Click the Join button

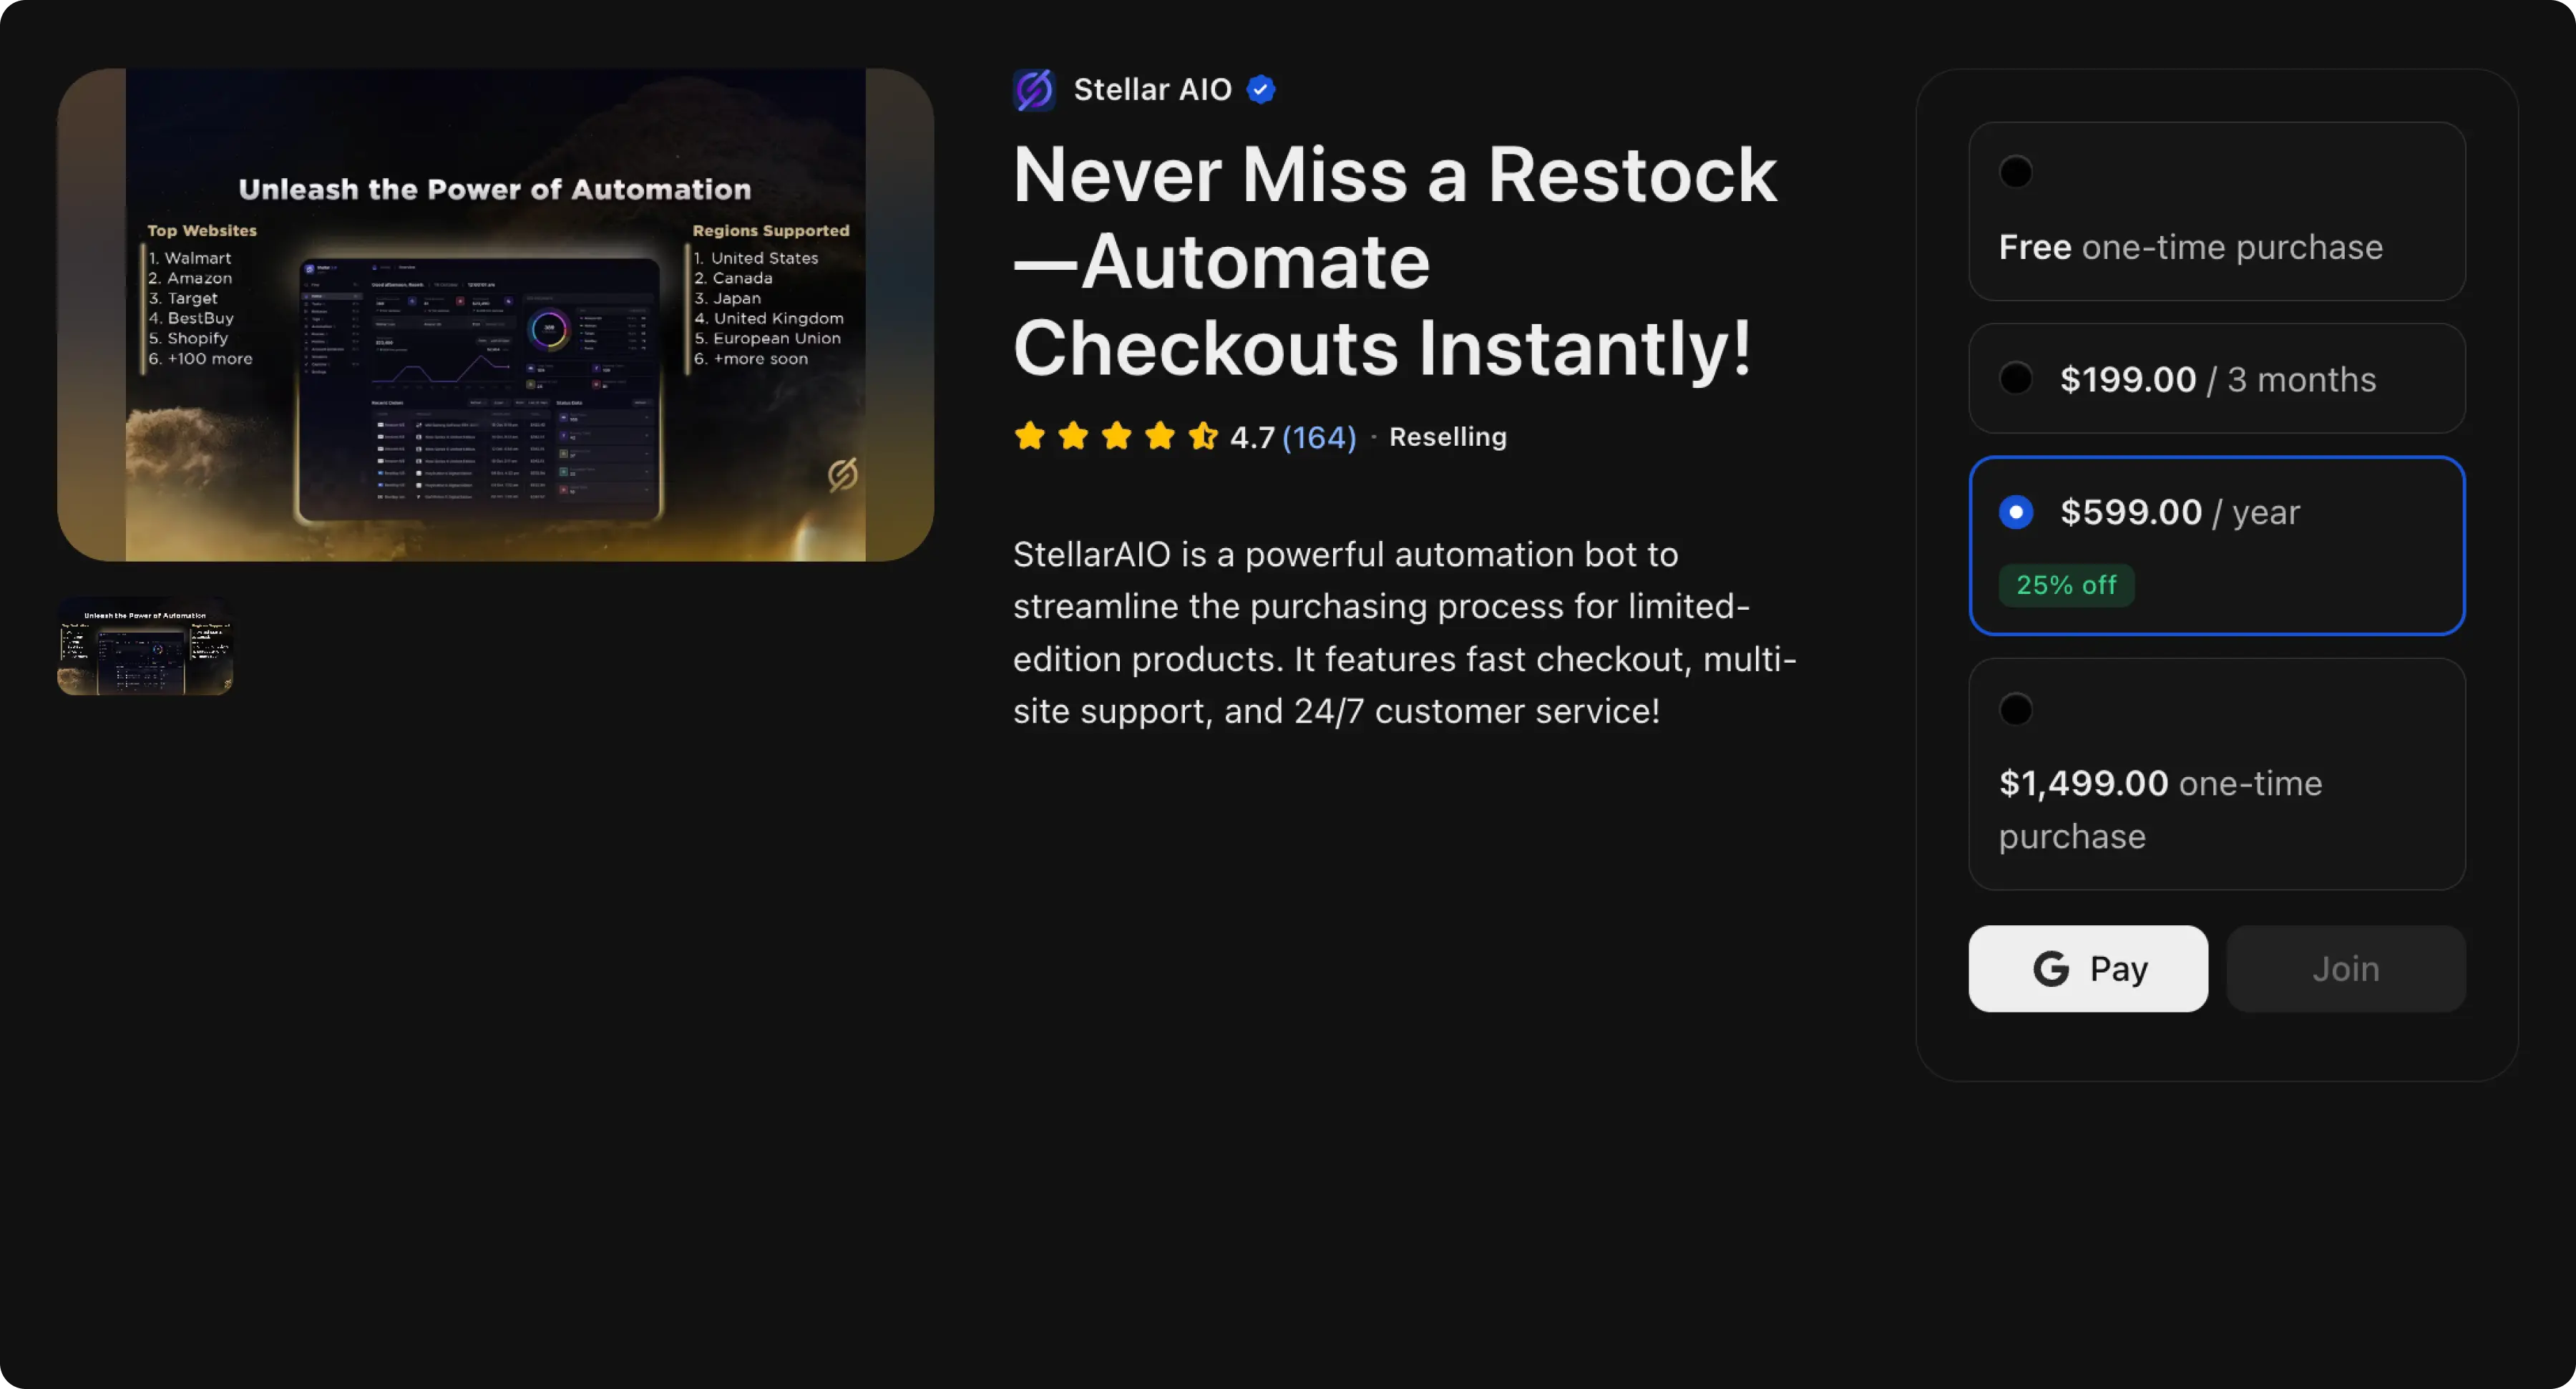[2346, 968]
